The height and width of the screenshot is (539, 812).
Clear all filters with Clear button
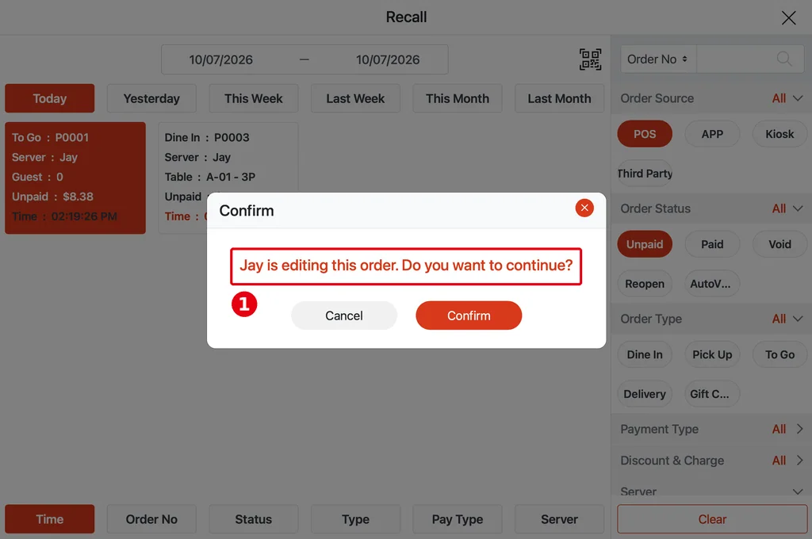pyautogui.click(x=712, y=519)
